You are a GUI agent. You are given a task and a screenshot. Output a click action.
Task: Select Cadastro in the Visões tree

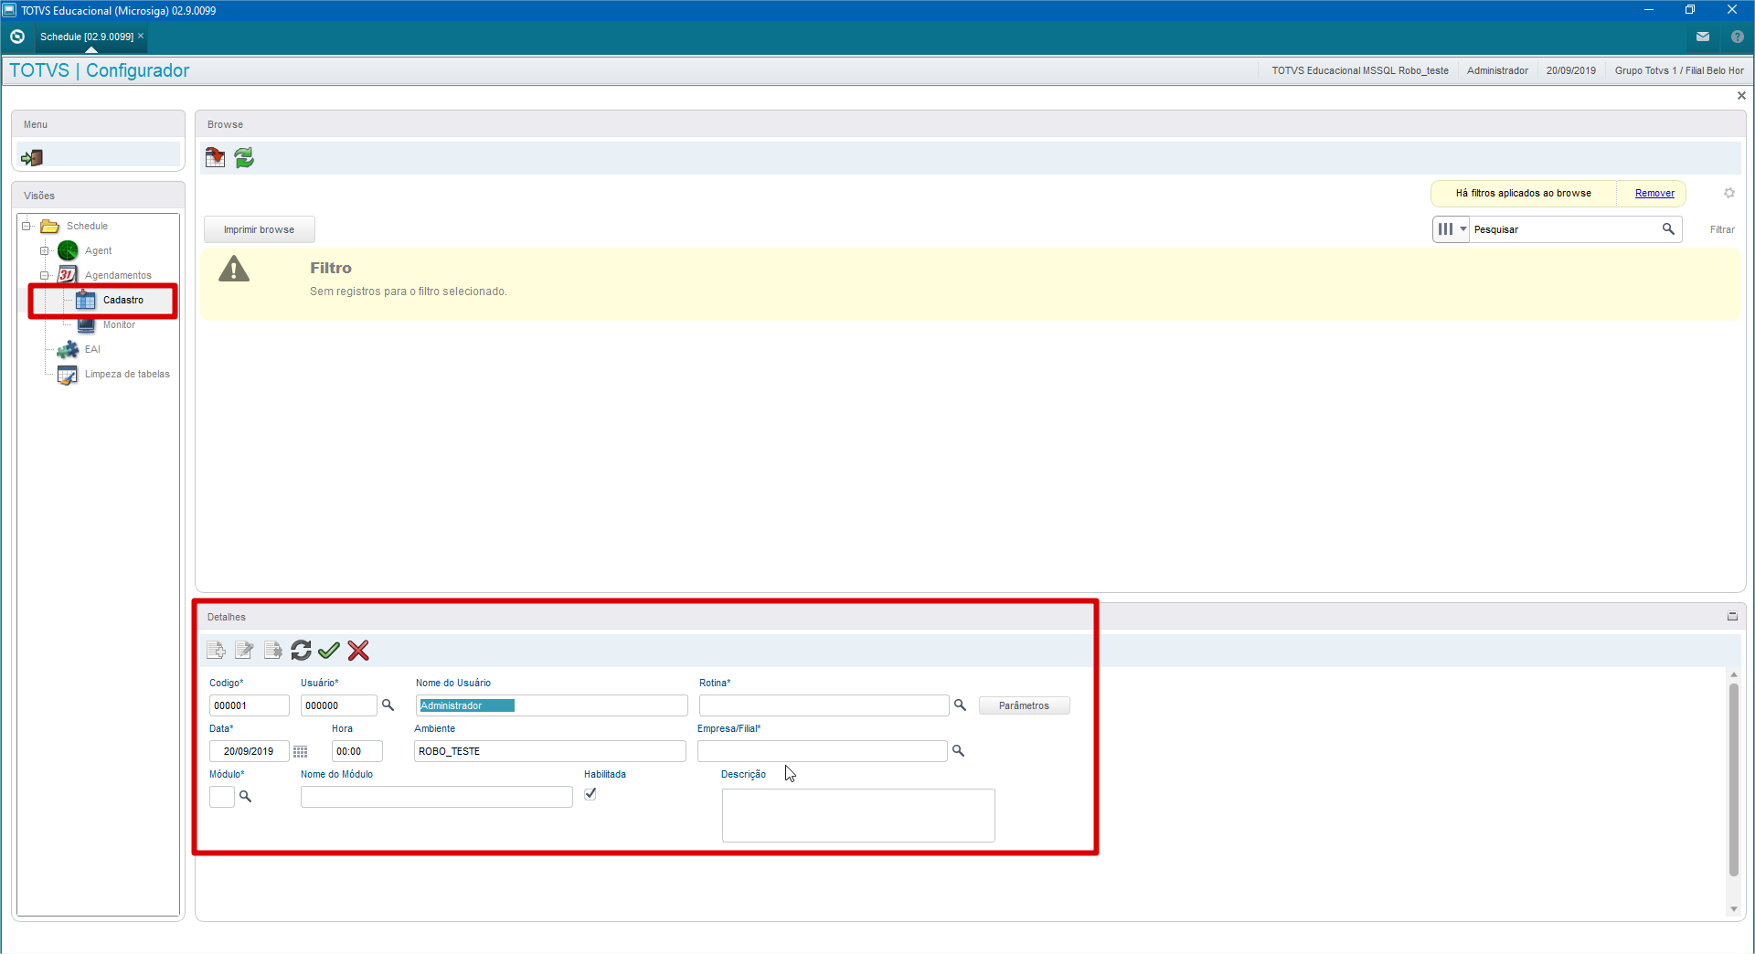[111, 300]
